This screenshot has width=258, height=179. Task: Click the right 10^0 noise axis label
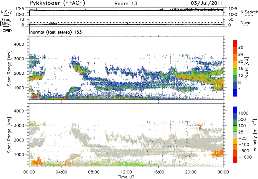pos(233,15)
